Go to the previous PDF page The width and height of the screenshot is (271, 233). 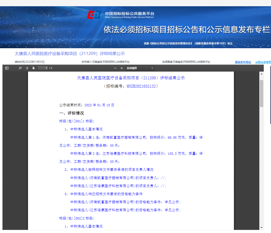click(27, 68)
